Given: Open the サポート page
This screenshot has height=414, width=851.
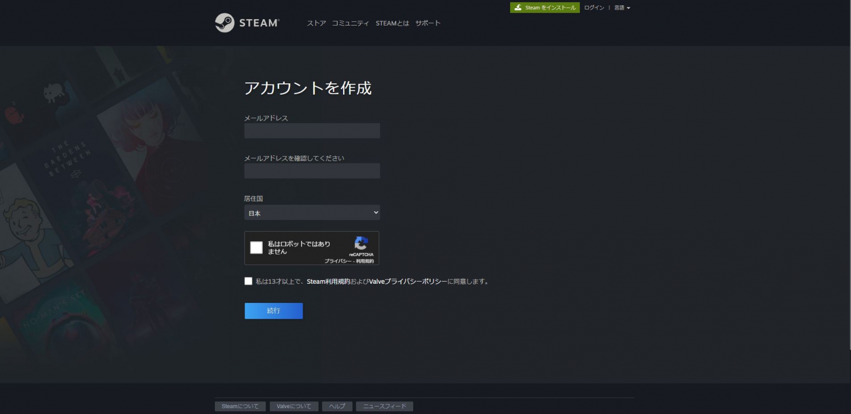Looking at the screenshot, I should [x=428, y=23].
